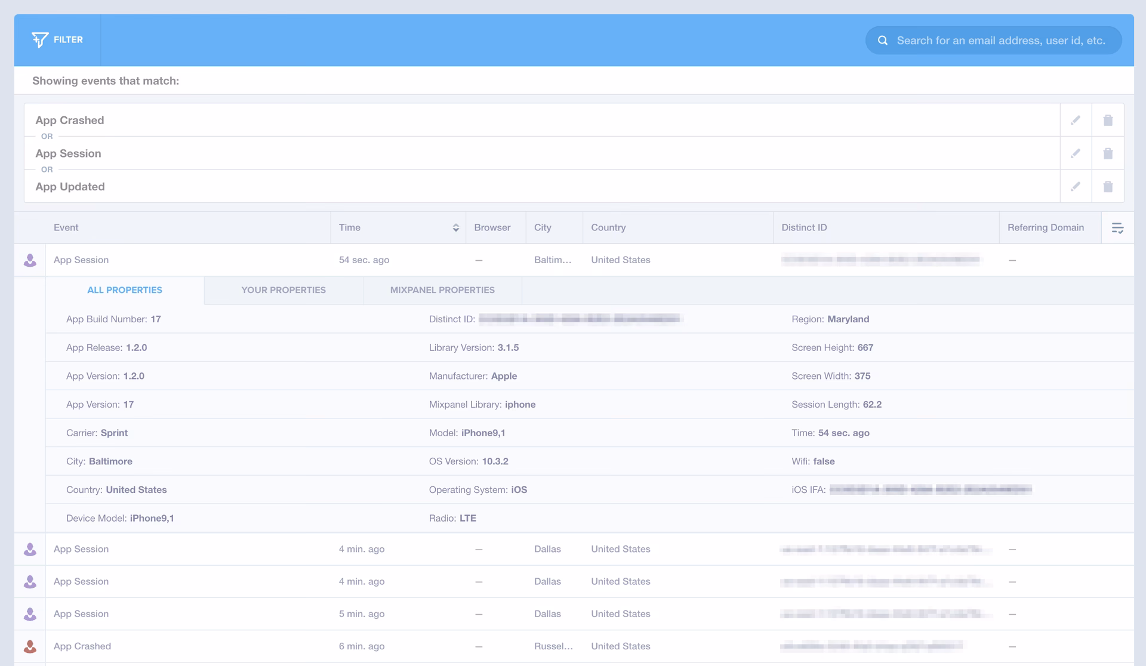Select the App Build Number: 17 property

[113, 319]
